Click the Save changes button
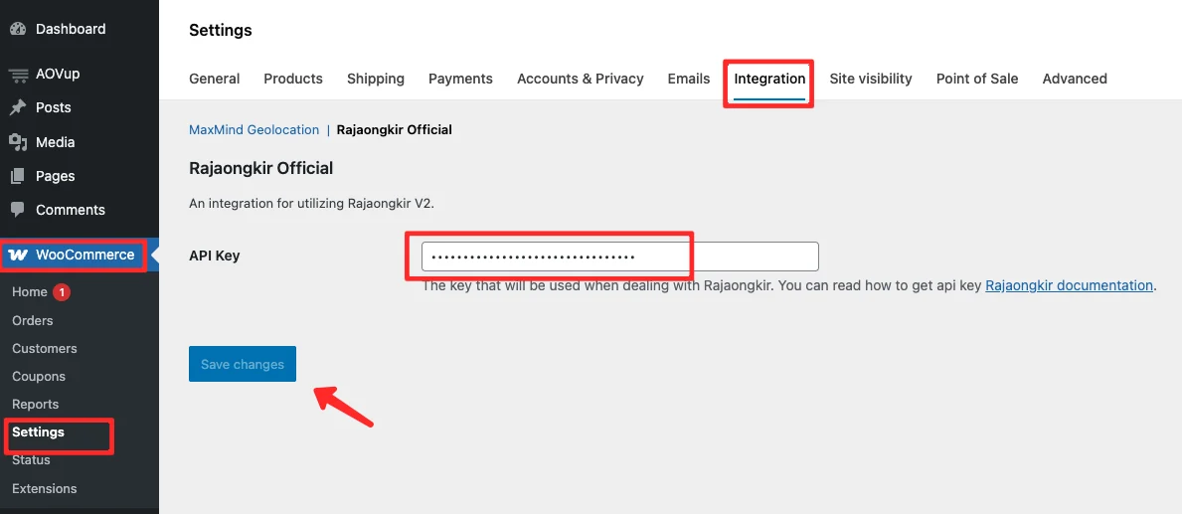 (x=242, y=364)
